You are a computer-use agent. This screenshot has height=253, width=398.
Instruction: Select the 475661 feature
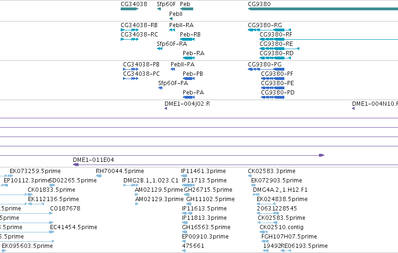184,251
